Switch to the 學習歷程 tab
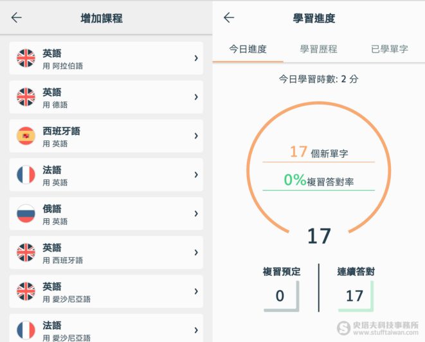 (x=319, y=49)
